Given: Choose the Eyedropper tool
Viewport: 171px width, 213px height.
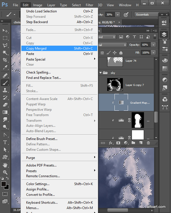Looking at the screenshot, I should tap(5, 68).
